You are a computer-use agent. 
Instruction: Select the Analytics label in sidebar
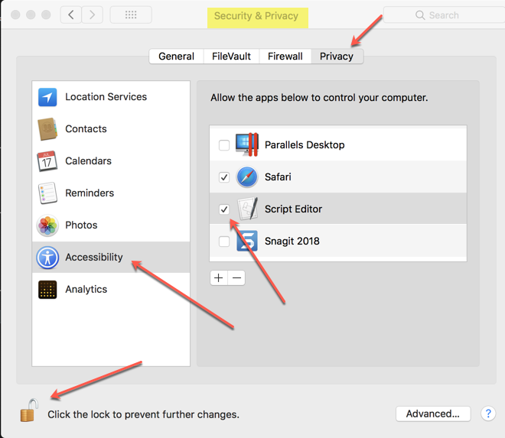[86, 289]
